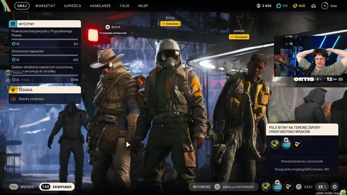Open the T CZAT chat button
This screenshot has width=347, height=195.
pyautogui.click(x=304, y=187)
